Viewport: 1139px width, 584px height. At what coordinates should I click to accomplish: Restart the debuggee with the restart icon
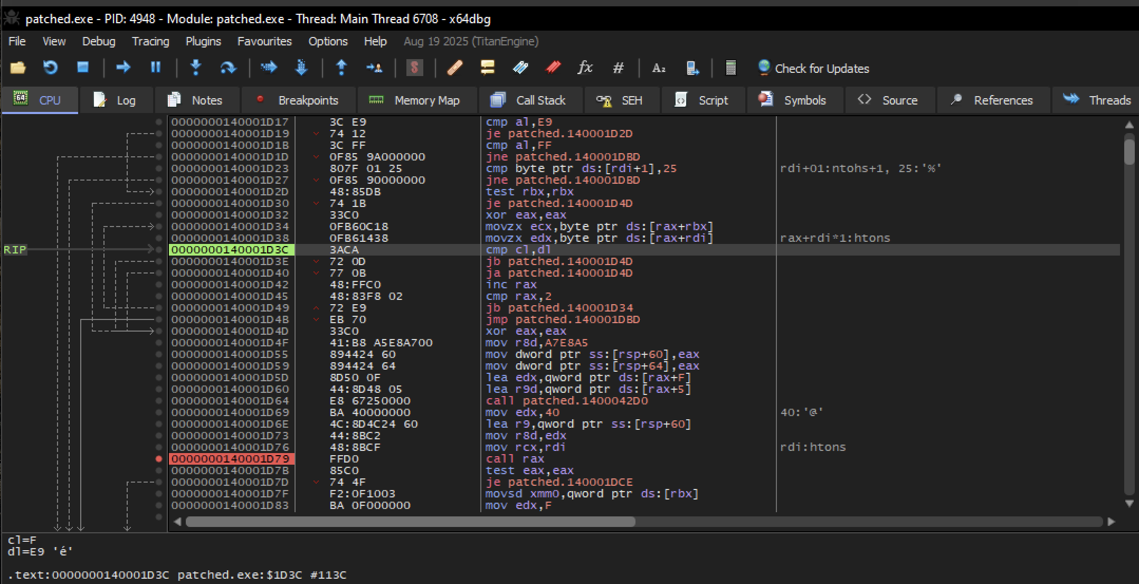(x=50, y=68)
